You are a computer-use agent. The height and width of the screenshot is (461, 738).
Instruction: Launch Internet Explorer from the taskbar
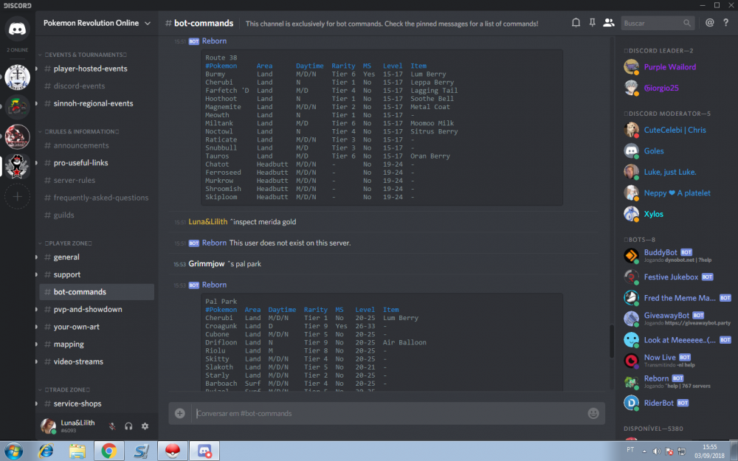(x=46, y=451)
